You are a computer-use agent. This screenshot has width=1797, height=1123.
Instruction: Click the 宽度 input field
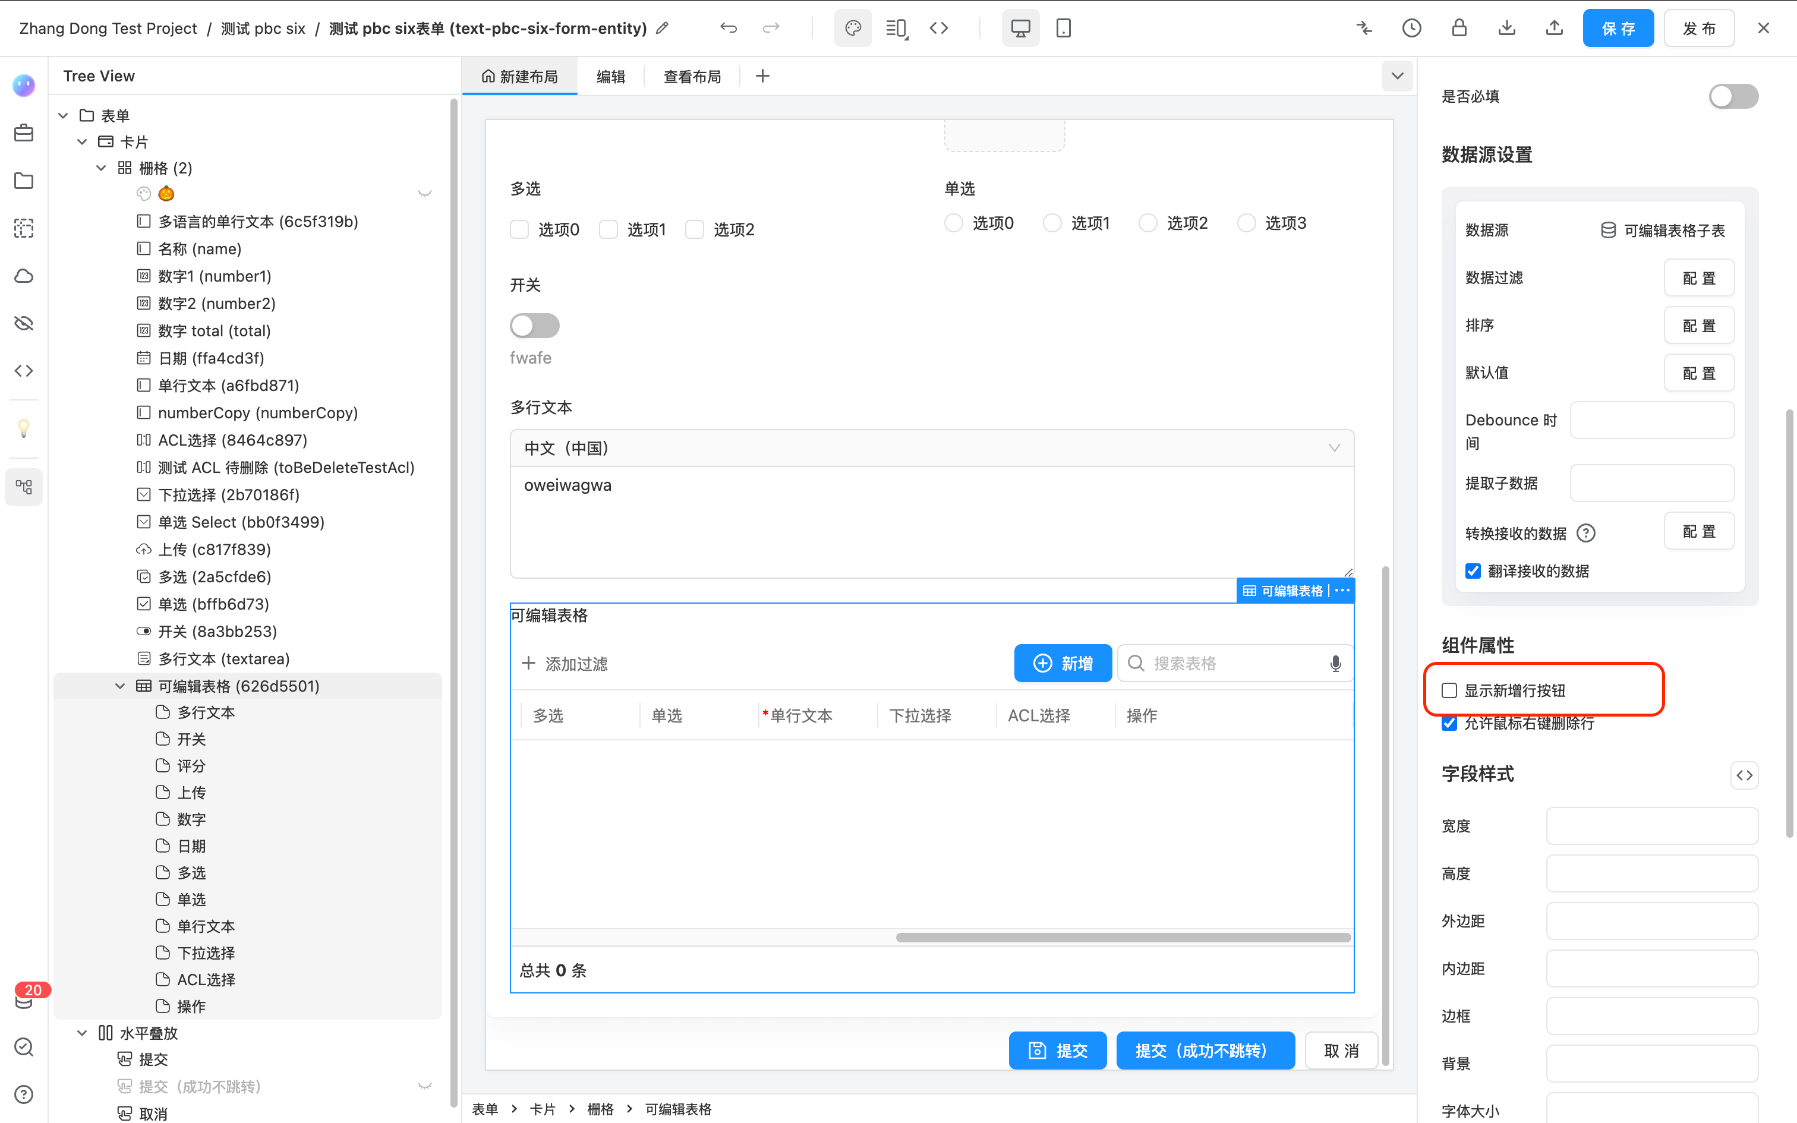tap(1652, 826)
